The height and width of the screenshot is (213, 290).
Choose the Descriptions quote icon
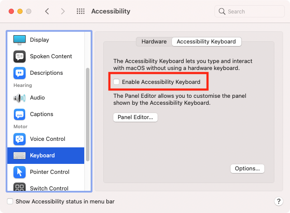coord(20,73)
